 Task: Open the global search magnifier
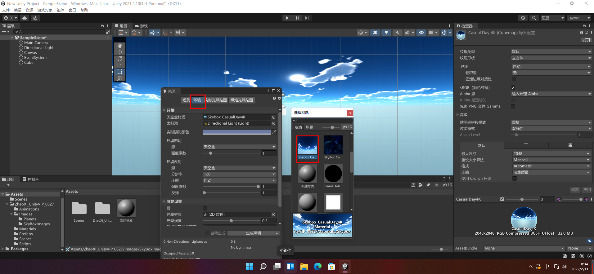pyautogui.click(x=534, y=18)
